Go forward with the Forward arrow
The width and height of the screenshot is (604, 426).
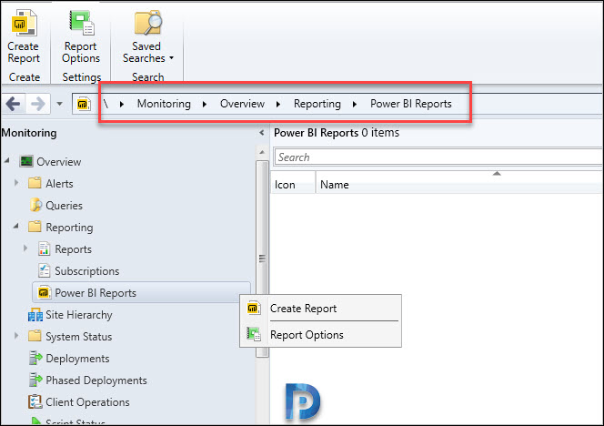coord(38,104)
